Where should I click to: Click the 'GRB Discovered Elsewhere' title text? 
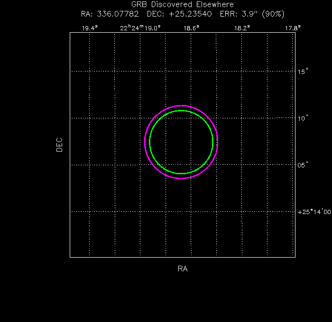pos(182,4)
